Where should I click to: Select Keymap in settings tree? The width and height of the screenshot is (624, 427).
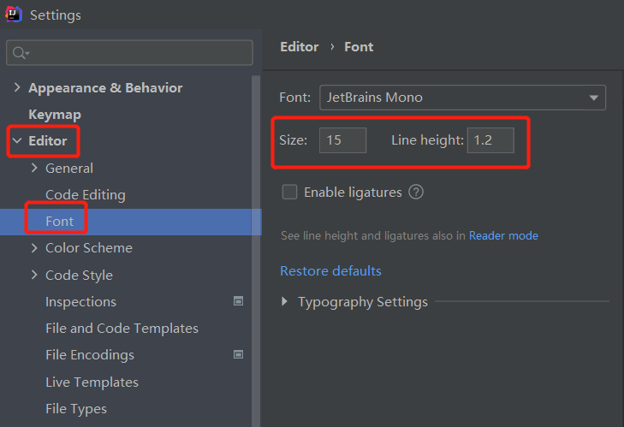(x=55, y=115)
